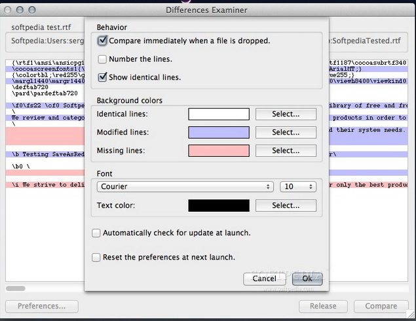The height and width of the screenshot is (321, 416).
Task: Check Reset the preferences at next launch
Action: click(96, 257)
